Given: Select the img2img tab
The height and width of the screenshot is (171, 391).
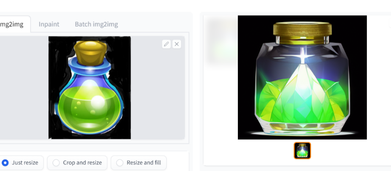Looking at the screenshot, I should [x=12, y=24].
